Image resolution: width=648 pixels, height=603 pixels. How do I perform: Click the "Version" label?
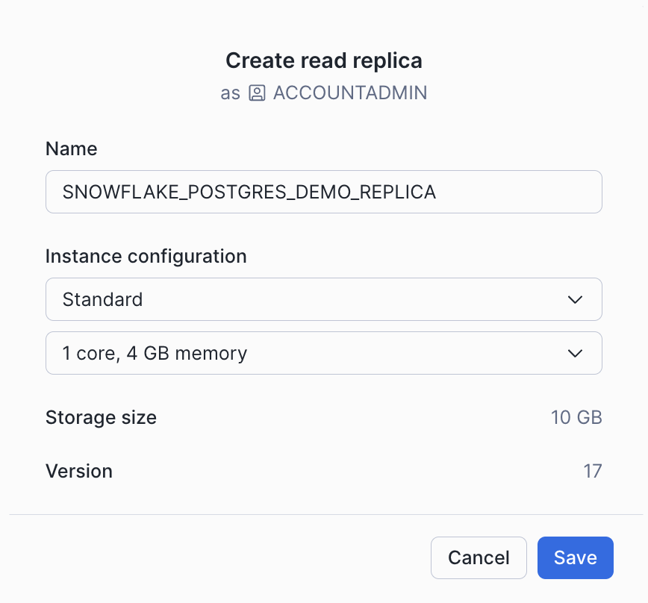79,472
